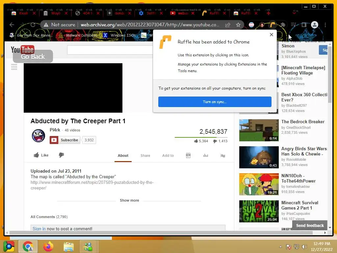Open the Malware Database bookmark
The height and width of the screenshot is (253, 337).
click(x=79, y=35)
